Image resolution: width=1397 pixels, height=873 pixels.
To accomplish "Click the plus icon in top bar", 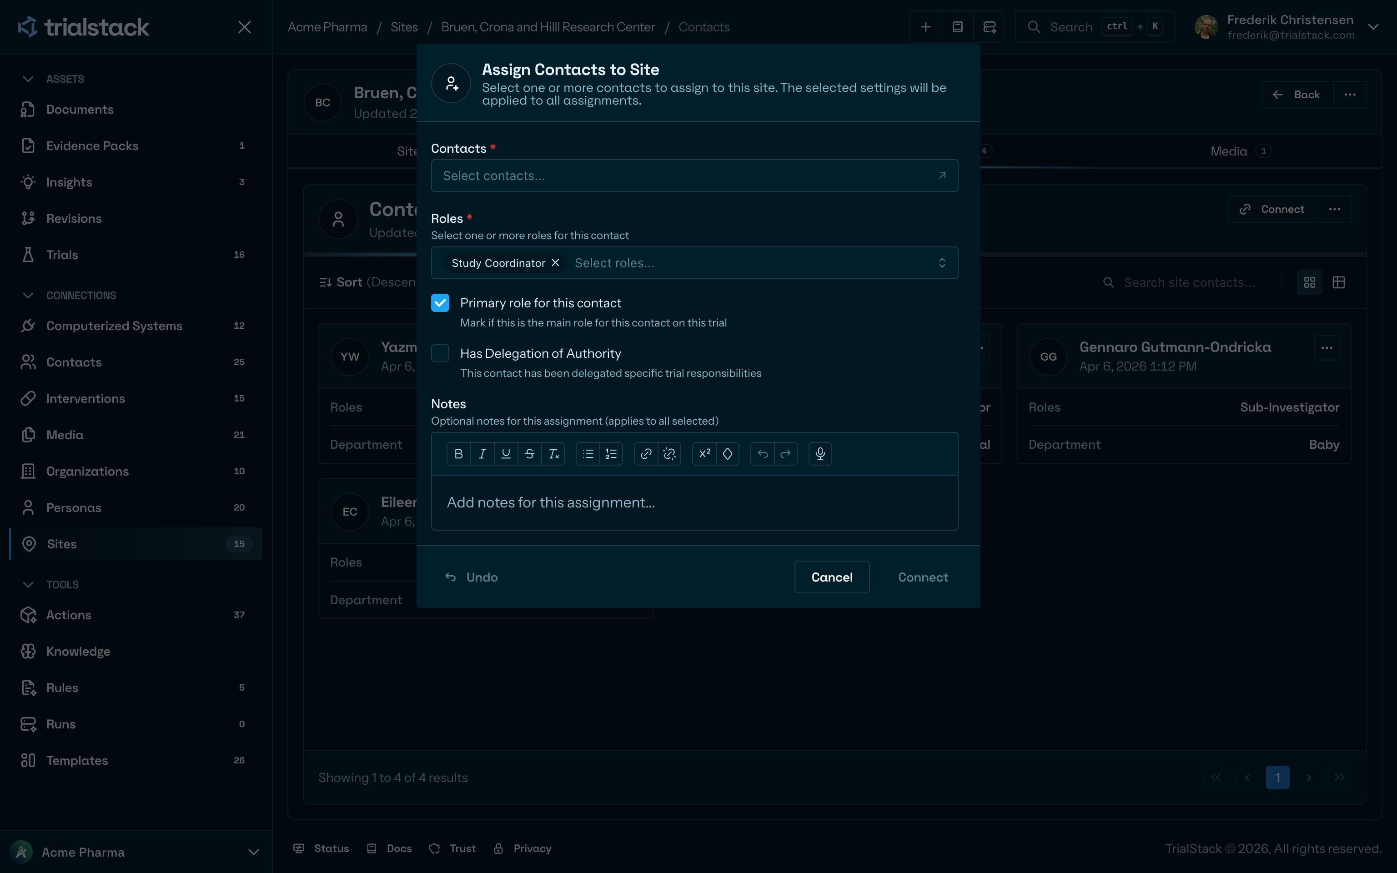I will pos(925,27).
